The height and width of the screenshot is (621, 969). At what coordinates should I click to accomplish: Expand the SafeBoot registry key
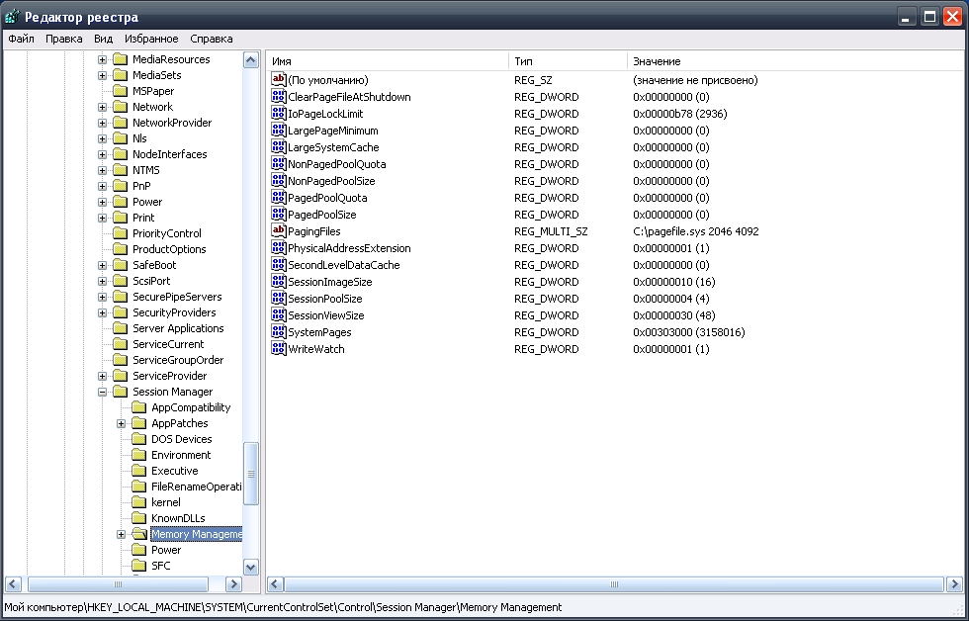[x=103, y=265]
